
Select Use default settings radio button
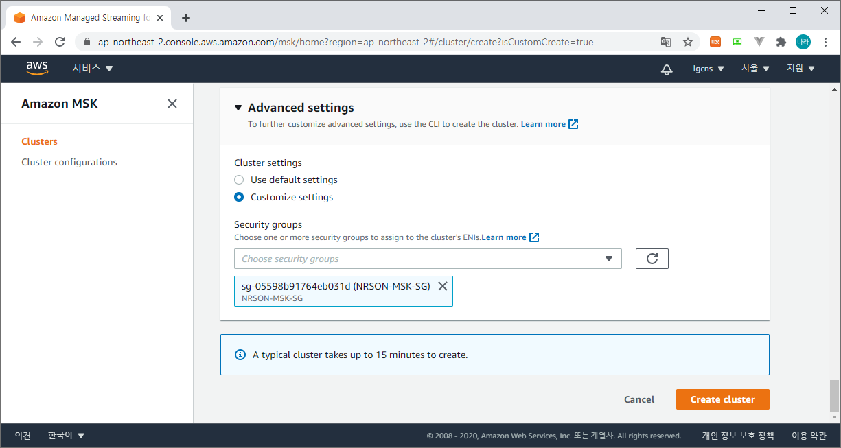pos(239,180)
